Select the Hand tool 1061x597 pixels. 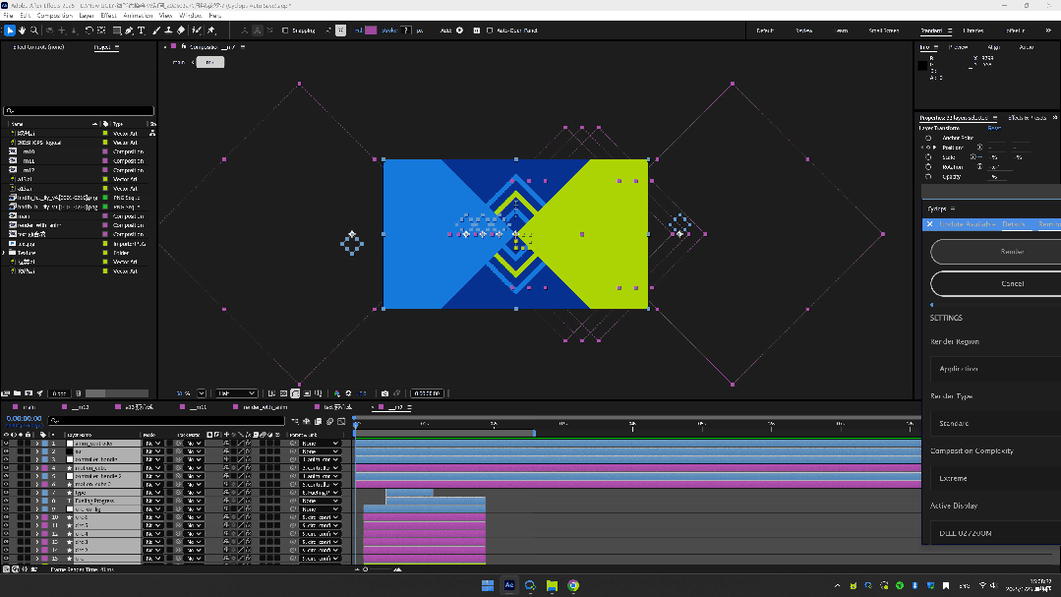[22, 30]
